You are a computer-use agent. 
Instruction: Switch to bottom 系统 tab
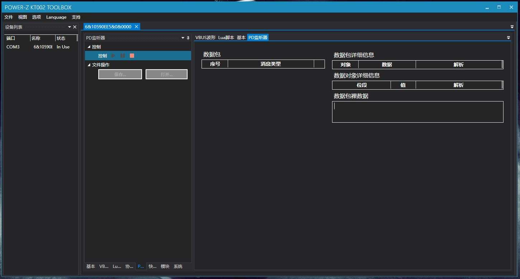click(178, 266)
